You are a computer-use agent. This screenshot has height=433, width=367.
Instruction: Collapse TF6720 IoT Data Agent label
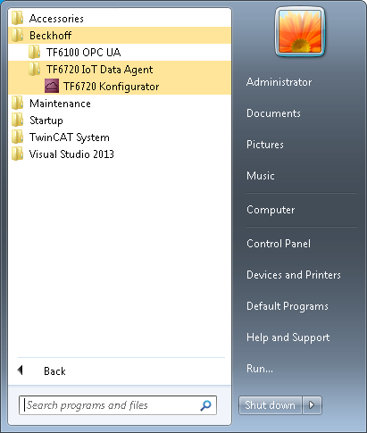pyautogui.click(x=99, y=70)
